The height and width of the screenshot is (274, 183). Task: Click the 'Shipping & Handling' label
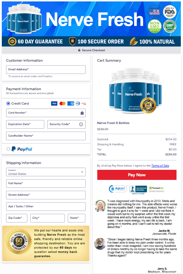click(x=110, y=144)
